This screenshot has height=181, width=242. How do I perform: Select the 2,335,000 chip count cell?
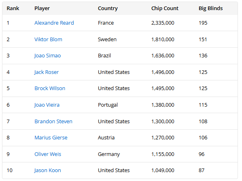(x=163, y=23)
